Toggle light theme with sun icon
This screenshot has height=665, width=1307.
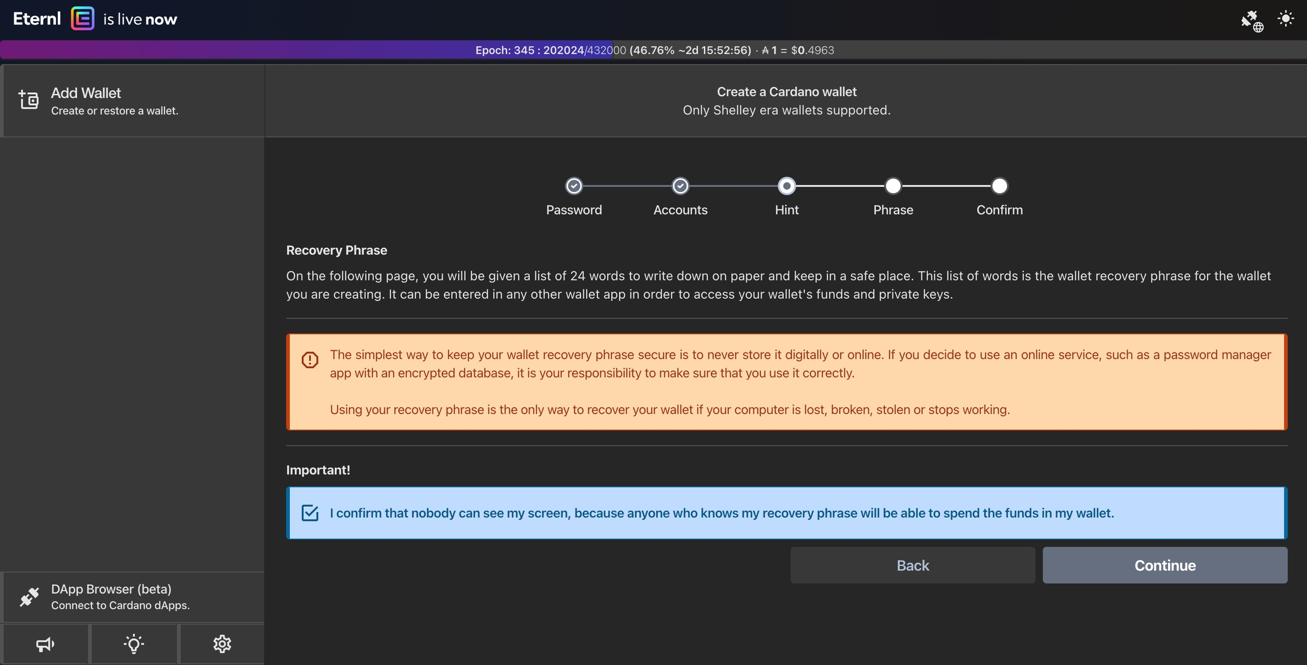pyautogui.click(x=1285, y=19)
